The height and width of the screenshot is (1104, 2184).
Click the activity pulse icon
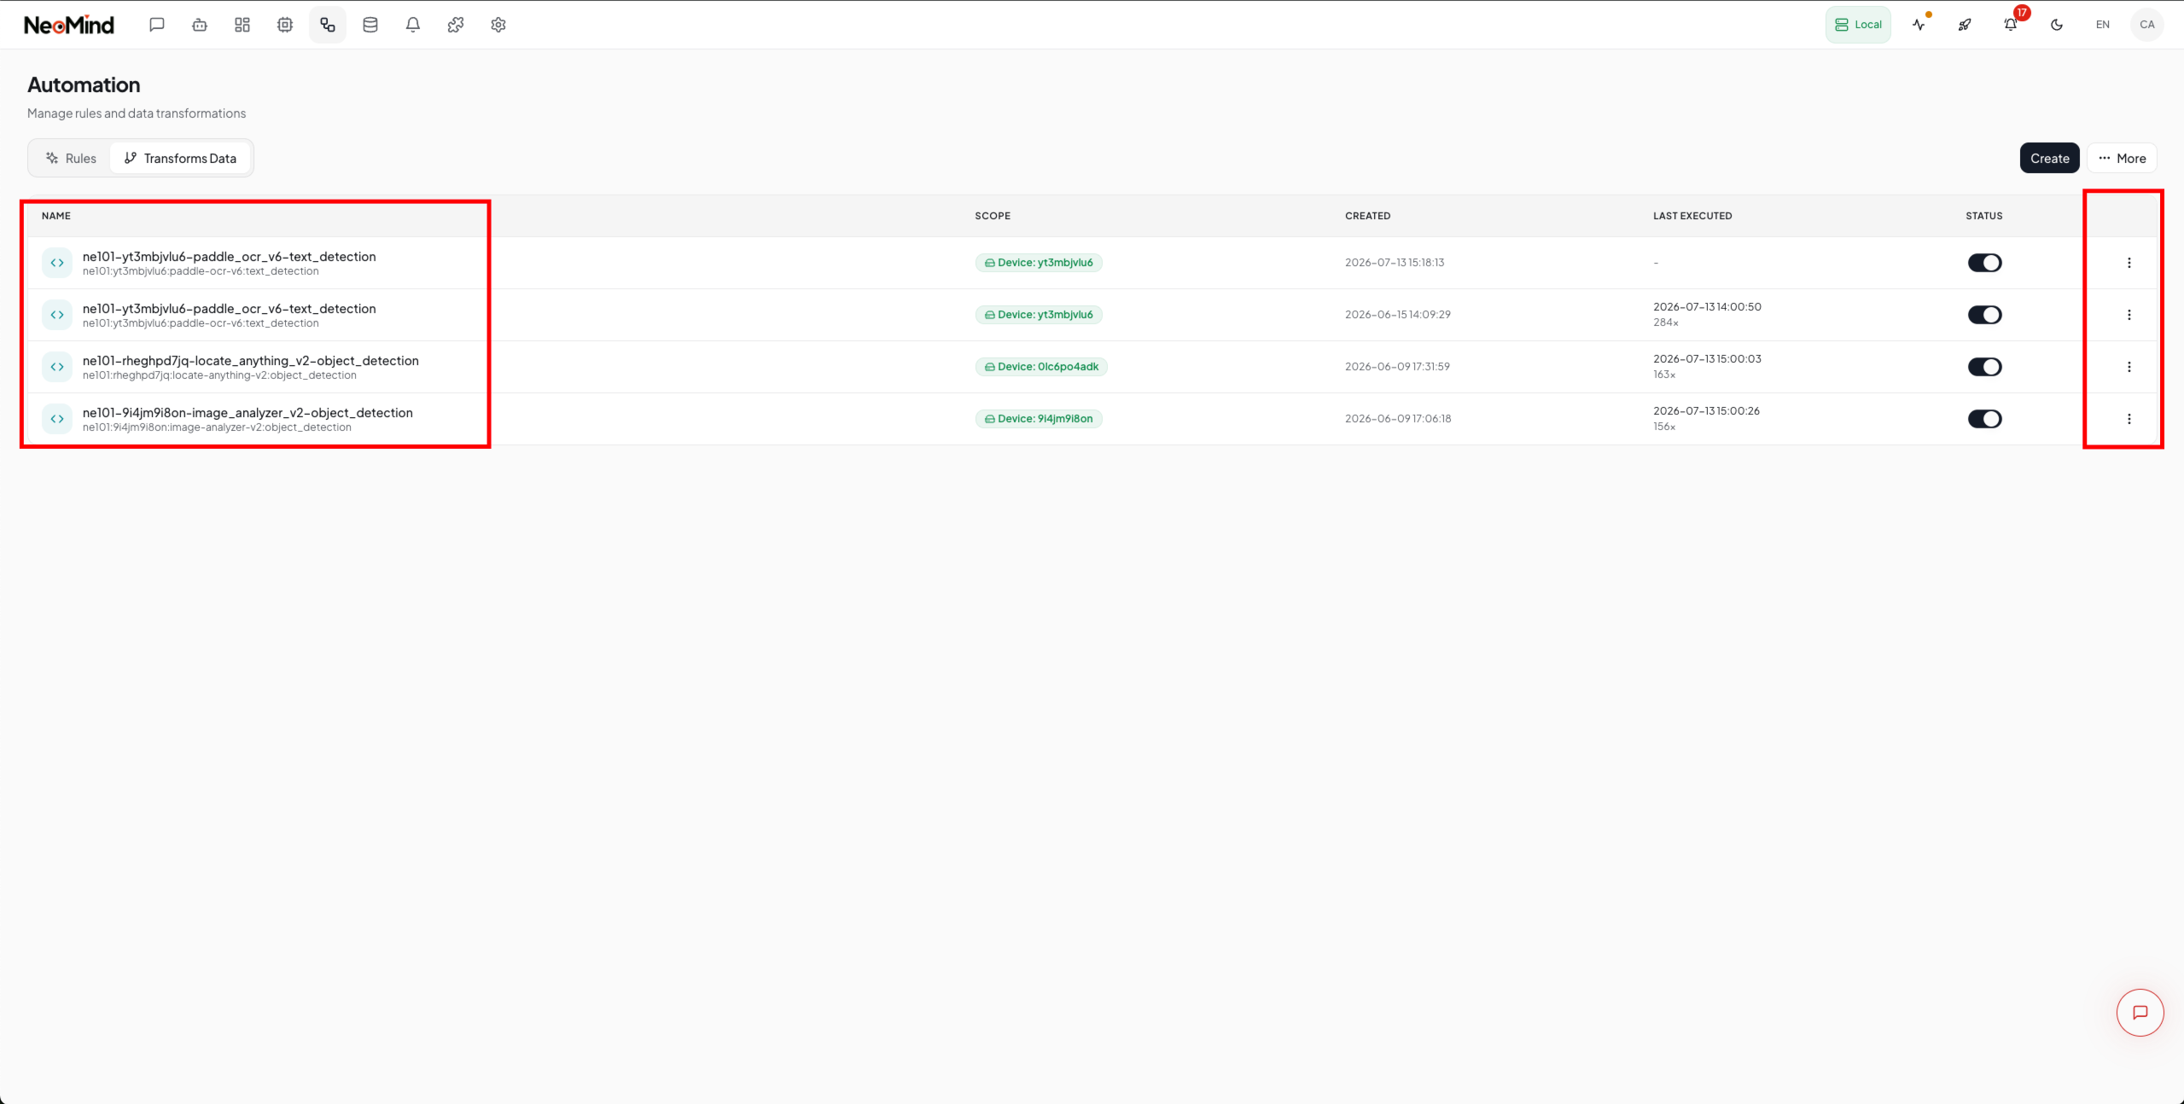[x=1919, y=25]
